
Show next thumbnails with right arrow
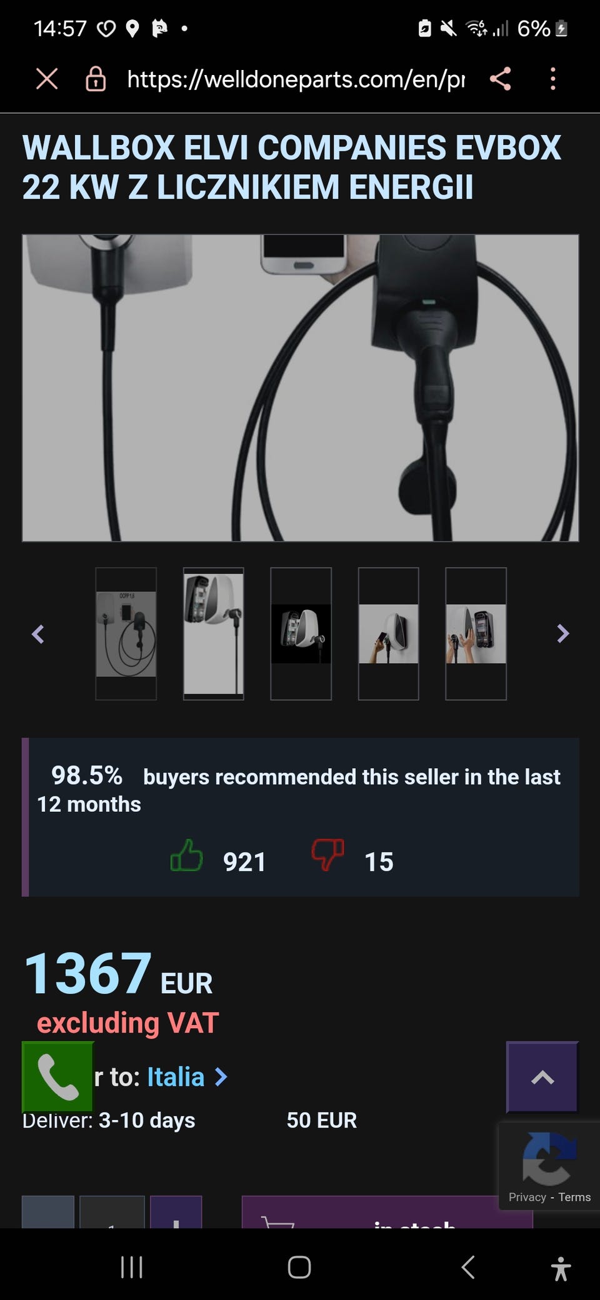(562, 634)
